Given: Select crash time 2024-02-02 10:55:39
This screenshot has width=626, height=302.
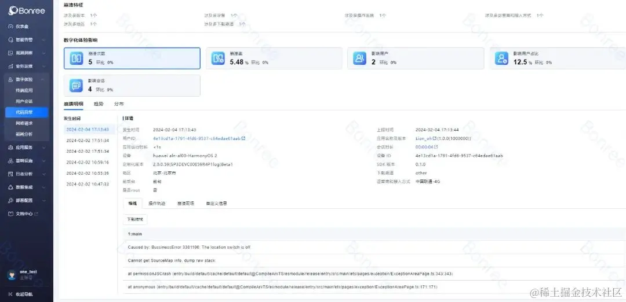Looking at the screenshot, I should click(88, 174).
